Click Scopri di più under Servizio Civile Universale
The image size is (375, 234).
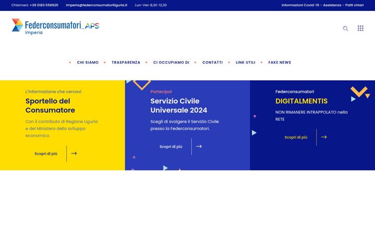coord(171,147)
